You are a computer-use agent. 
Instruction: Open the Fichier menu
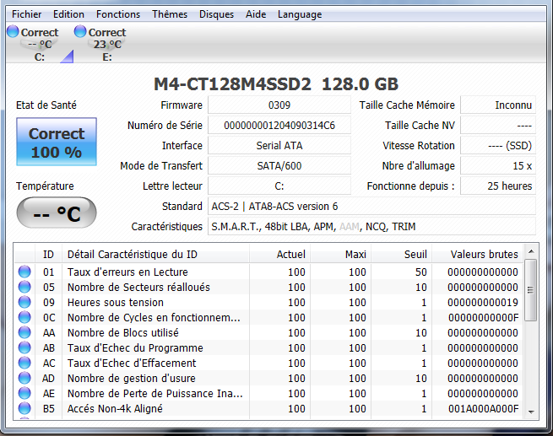26,14
